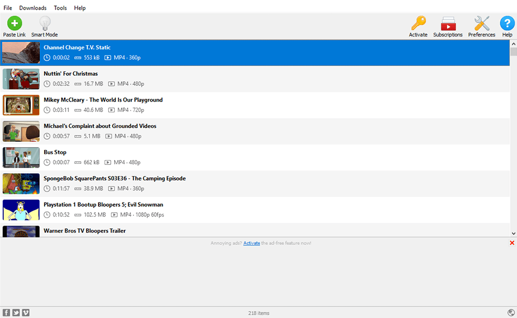The image size is (517, 318).
Task: Click the scrollbar down arrow
Action: pos(513,234)
